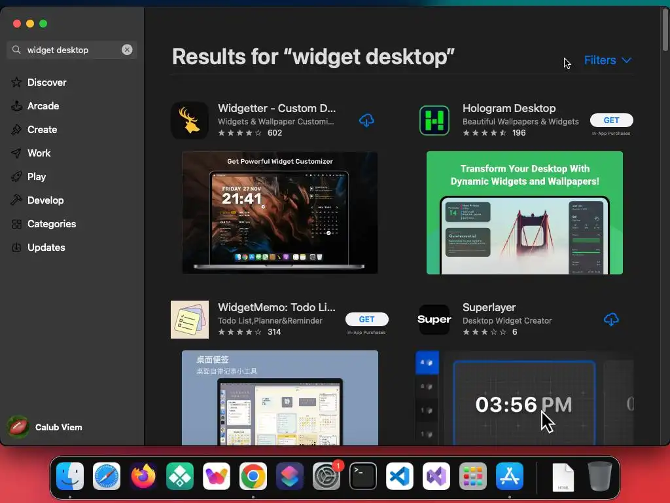Redownload Superlayer with the cloud icon

(x=611, y=320)
